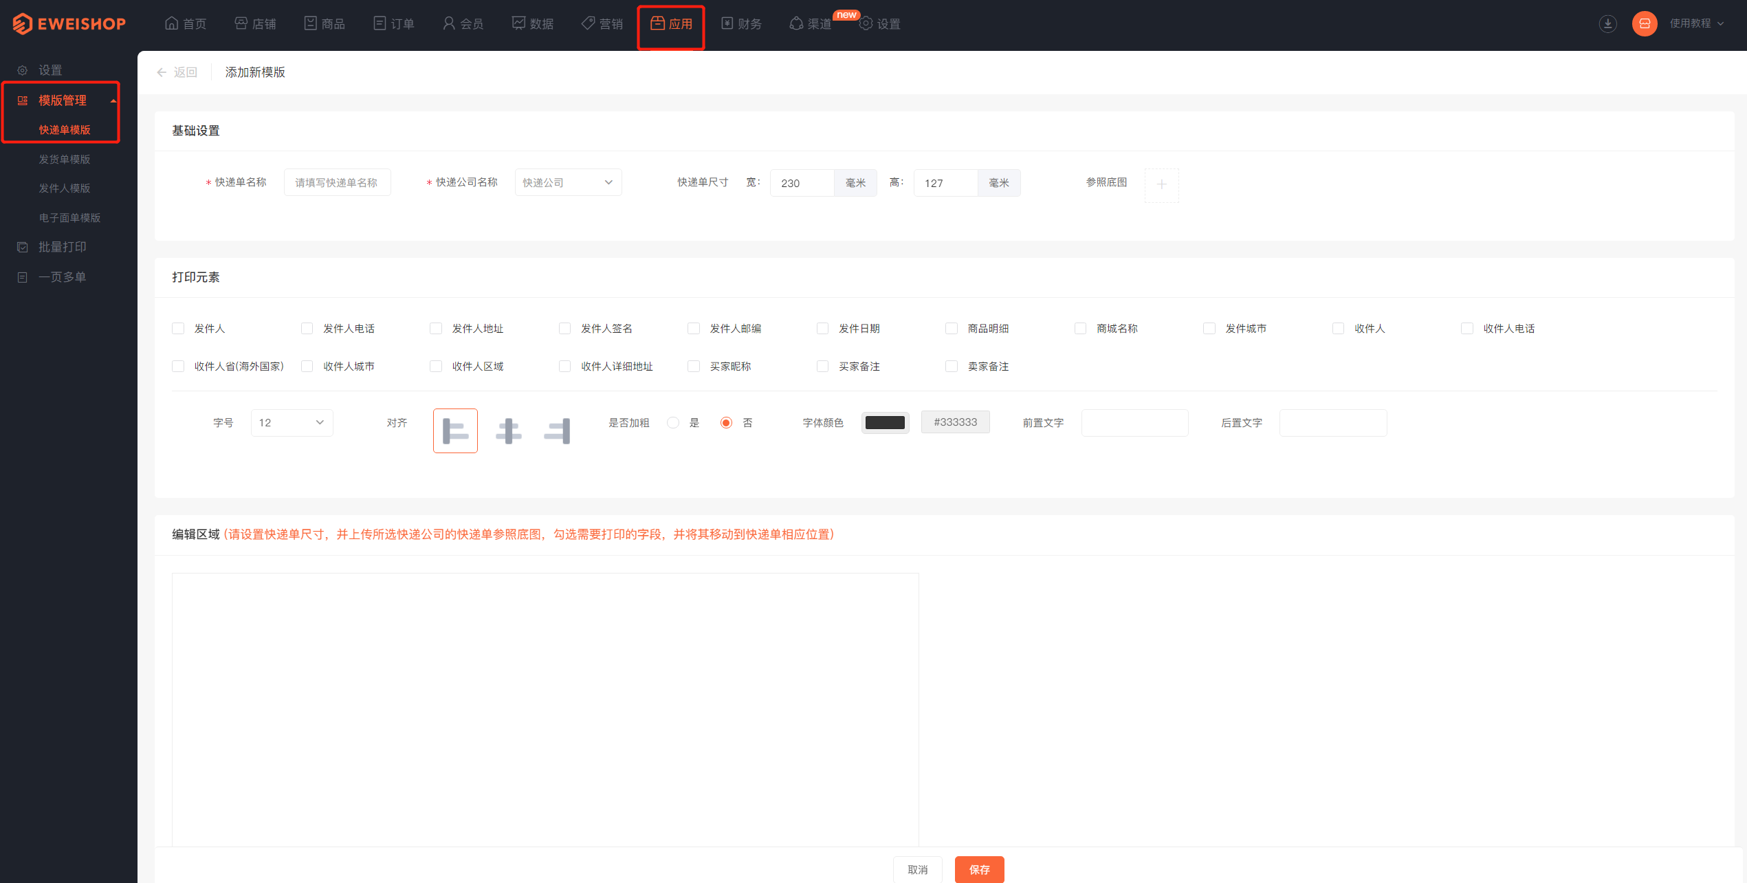This screenshot has height=883, width=1747.
Task: Select 发货单模版 in sidebar
Action: pos(65,159)
